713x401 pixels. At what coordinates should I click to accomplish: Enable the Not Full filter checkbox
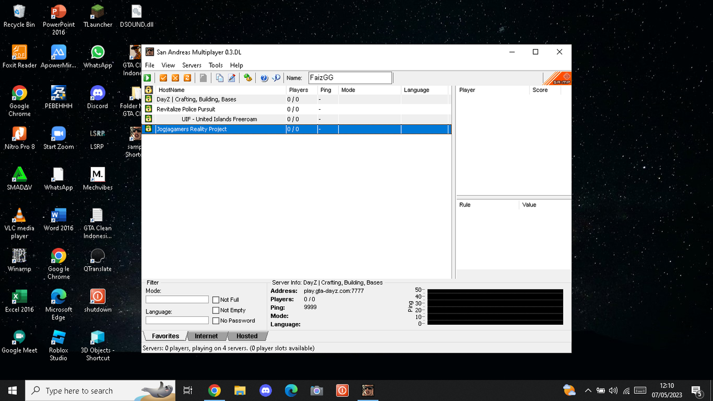coord(216,300)
